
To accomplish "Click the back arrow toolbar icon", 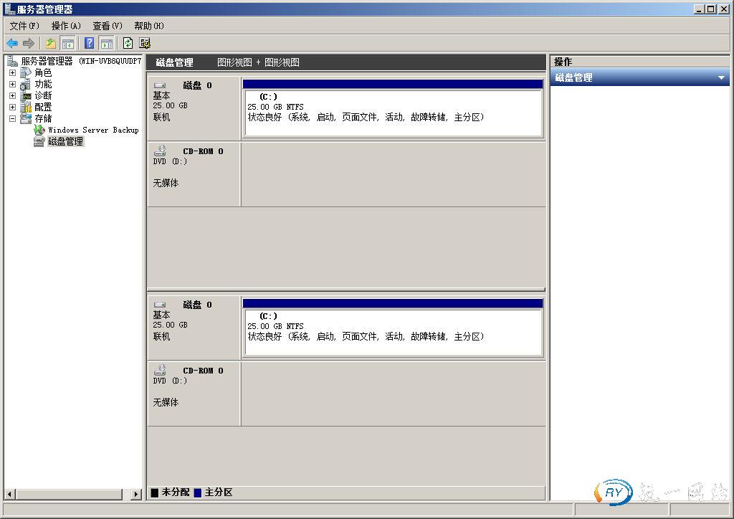I will click(x=12, y=43).
